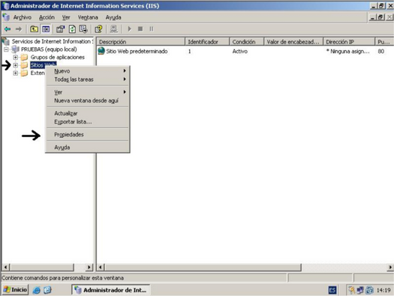Viewport: 394px width, 296px height.
Task: Click the Start service play icon
Action: tap(129, 29)
